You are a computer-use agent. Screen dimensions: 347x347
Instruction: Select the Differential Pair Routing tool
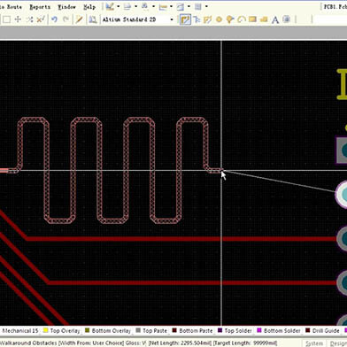(x=197, y=19)
